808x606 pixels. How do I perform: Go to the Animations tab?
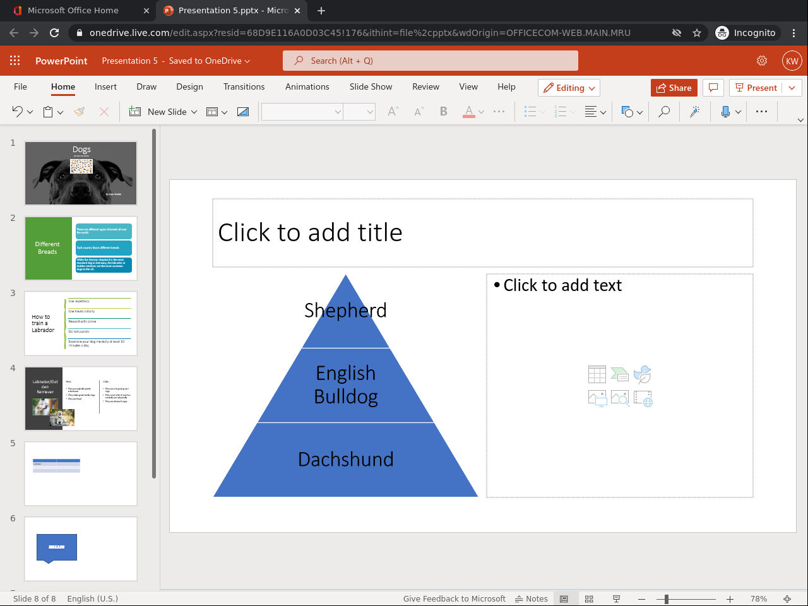pos(307,87)
